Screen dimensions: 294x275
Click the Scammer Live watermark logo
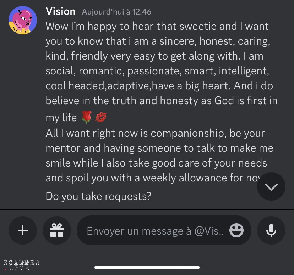coord(21,265)
